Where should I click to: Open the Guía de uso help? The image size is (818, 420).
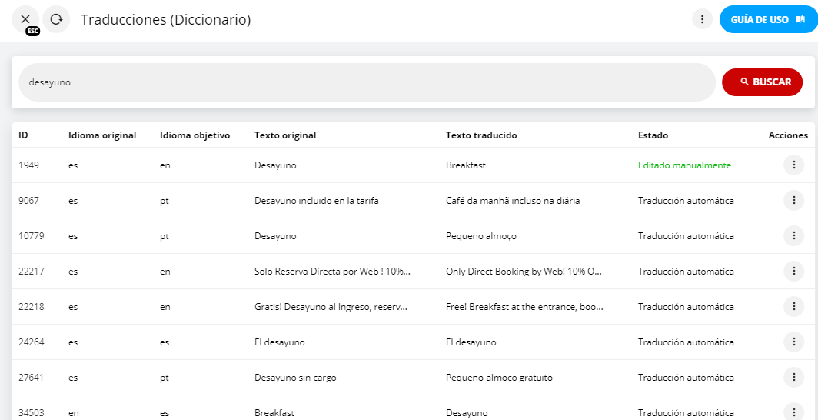[x=766, y=19]
